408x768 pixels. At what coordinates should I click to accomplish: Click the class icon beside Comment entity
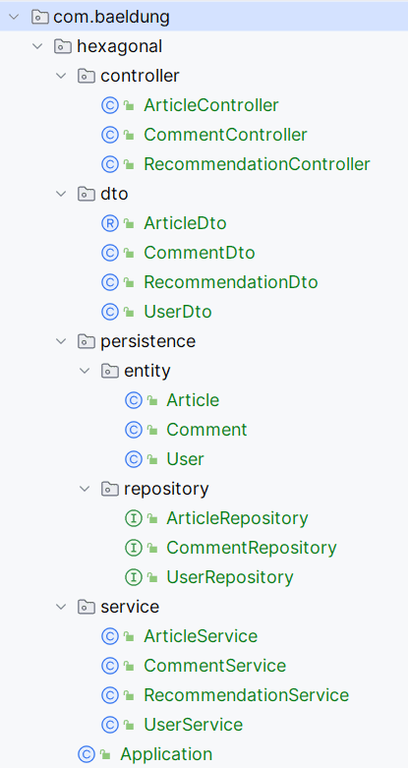134,430
